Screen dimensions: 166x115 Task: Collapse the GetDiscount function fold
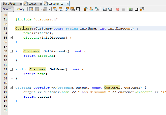[x=11, y=51]
